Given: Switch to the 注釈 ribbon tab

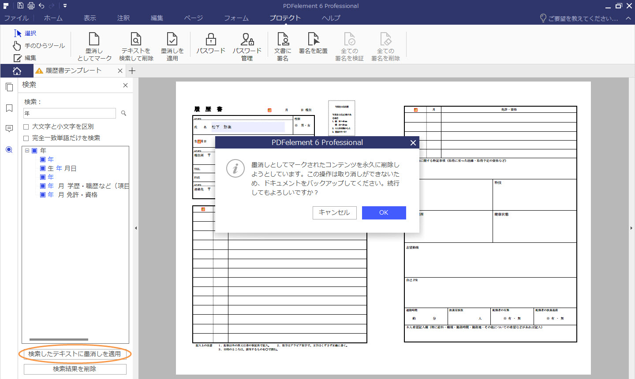Looking at the screenshot, I should coord(123,18).
